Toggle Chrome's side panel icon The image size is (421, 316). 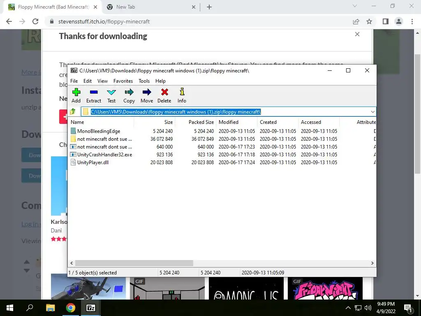click(x=386, y=21)
